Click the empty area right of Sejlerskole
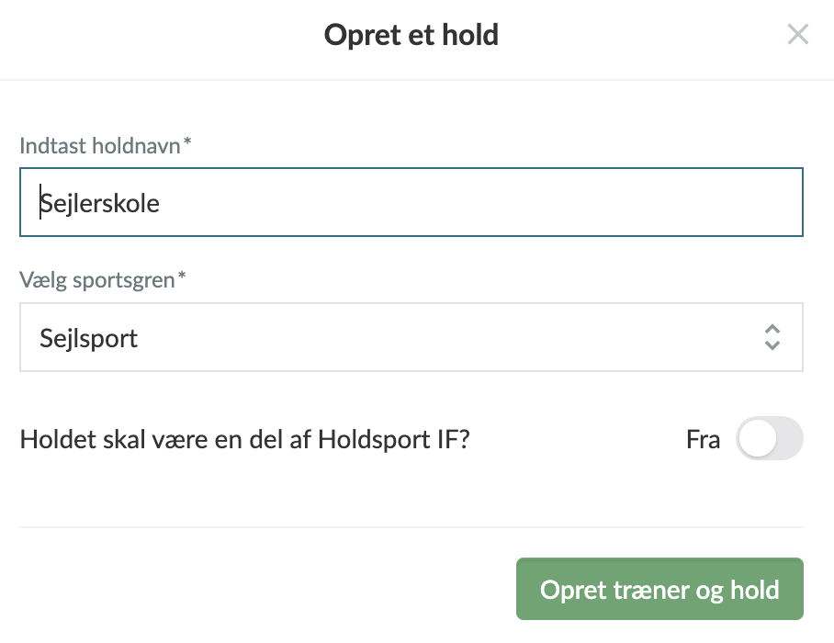 point(478,202)
